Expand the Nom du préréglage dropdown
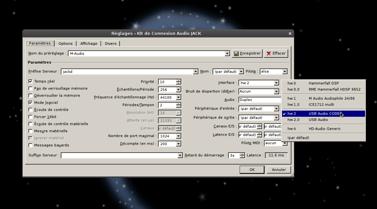Viewport: 377px width, 209px height. (227, 54)
